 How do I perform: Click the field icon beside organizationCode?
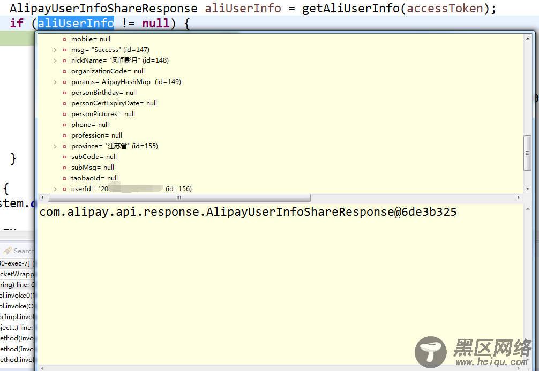click(x=64, y=71)
